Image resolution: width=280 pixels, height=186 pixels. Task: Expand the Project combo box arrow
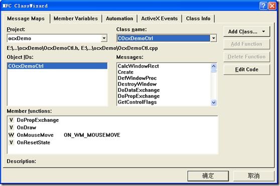[104, 38]
